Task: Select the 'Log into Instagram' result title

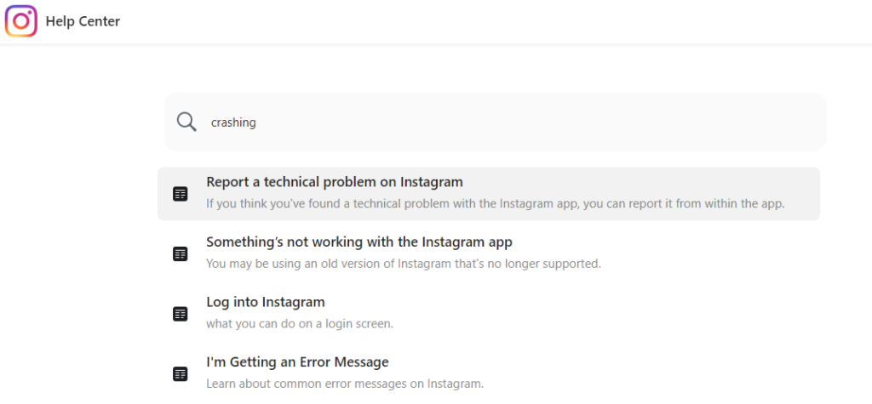Action: pos(266,302)
